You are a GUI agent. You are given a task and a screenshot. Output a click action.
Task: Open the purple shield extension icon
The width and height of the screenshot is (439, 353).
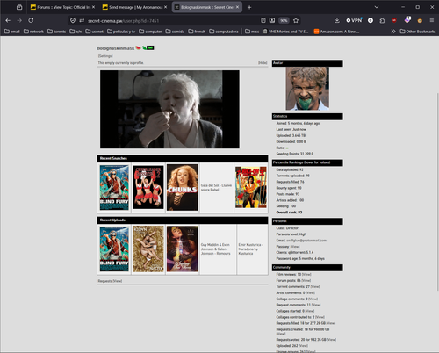(407, 20)
